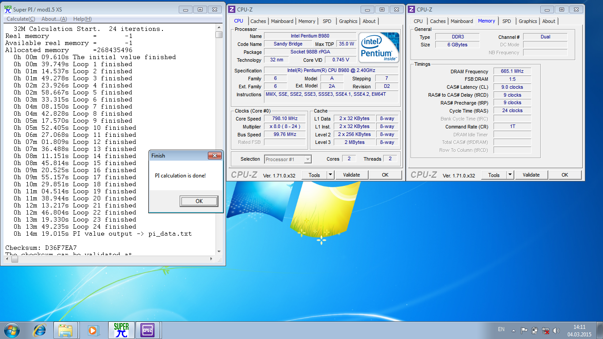
Task: Switch to Caches tab in CPU window
Action: coord(258,21)
